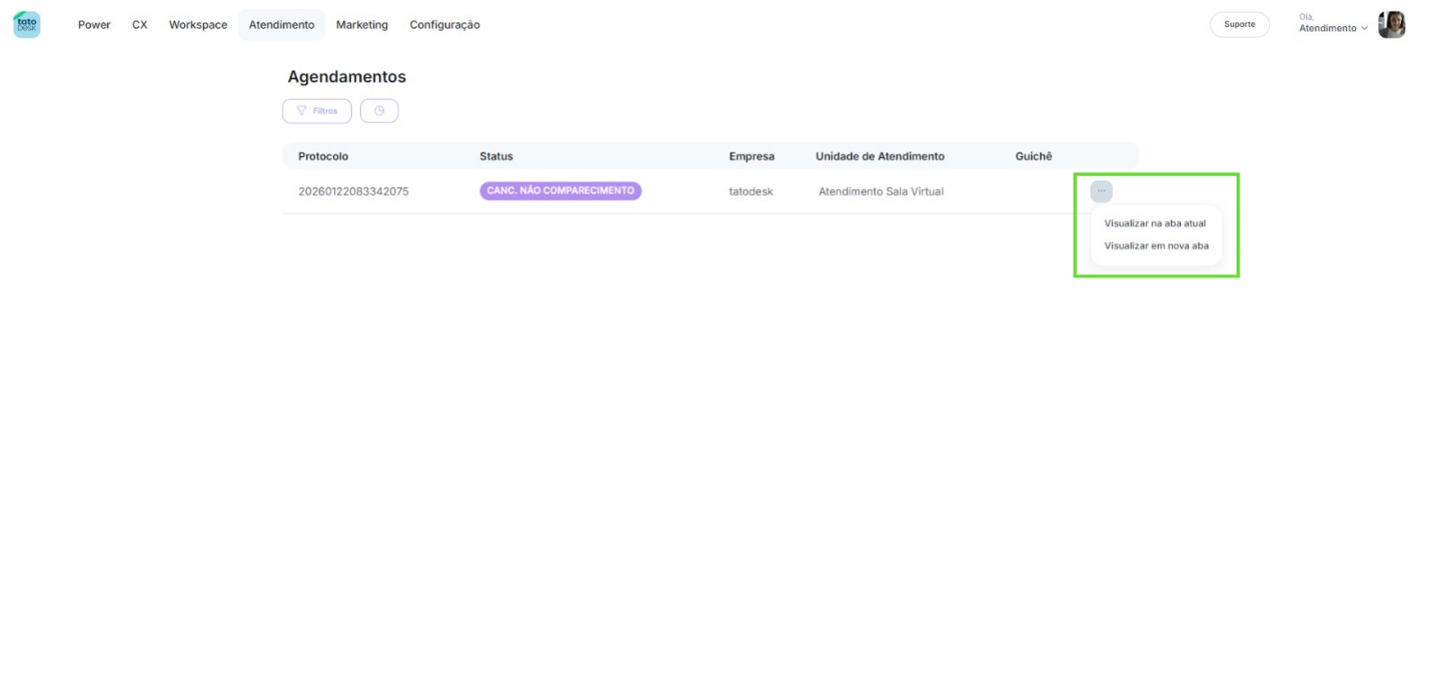Switch to the Workspace tab
The height and width of the screenshot is (675, 1435).
coord(198,25)
